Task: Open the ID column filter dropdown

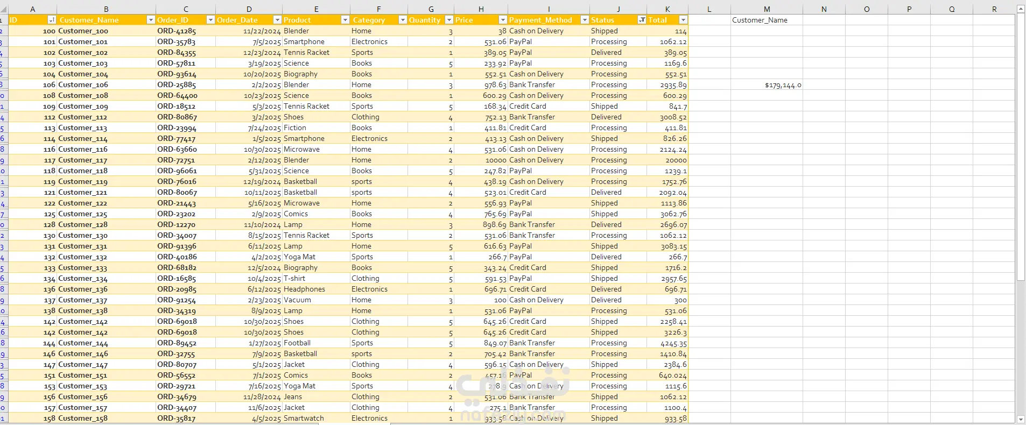Action: click(x=52, y=20)
